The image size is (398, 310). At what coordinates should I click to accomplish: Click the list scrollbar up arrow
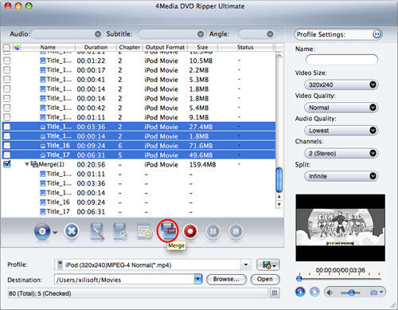click(279, 196)
